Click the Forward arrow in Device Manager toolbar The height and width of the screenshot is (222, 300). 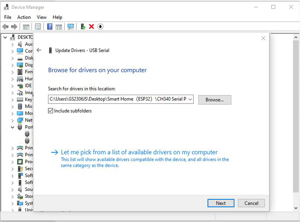point(14,27)
